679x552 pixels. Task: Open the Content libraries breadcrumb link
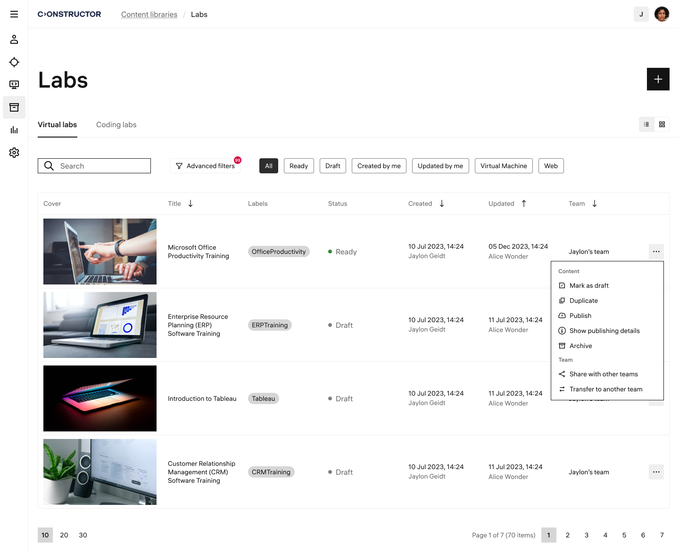(x=149, y=14)
